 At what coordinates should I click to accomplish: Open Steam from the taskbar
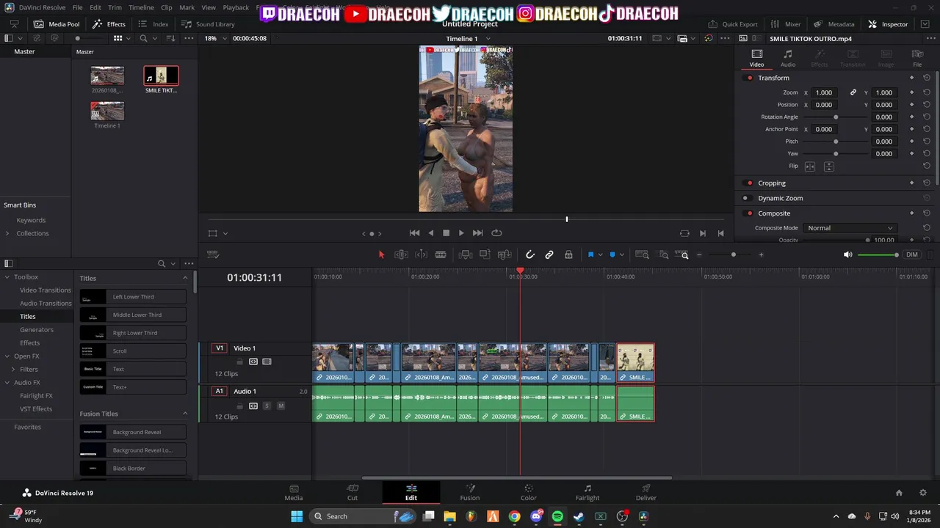pyautogui.click(x=579, y=516)
